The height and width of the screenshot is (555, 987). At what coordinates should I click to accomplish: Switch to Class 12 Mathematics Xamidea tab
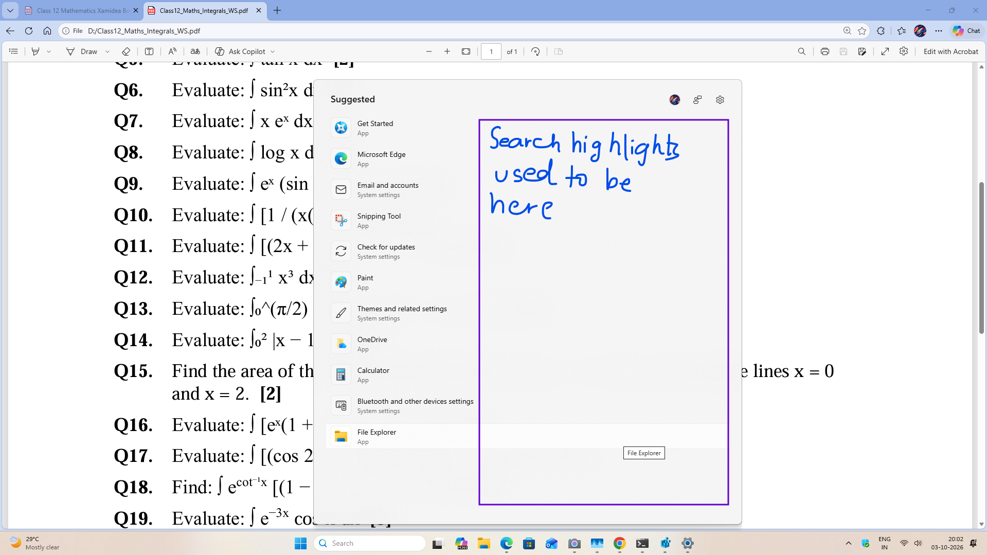point(82,10)
